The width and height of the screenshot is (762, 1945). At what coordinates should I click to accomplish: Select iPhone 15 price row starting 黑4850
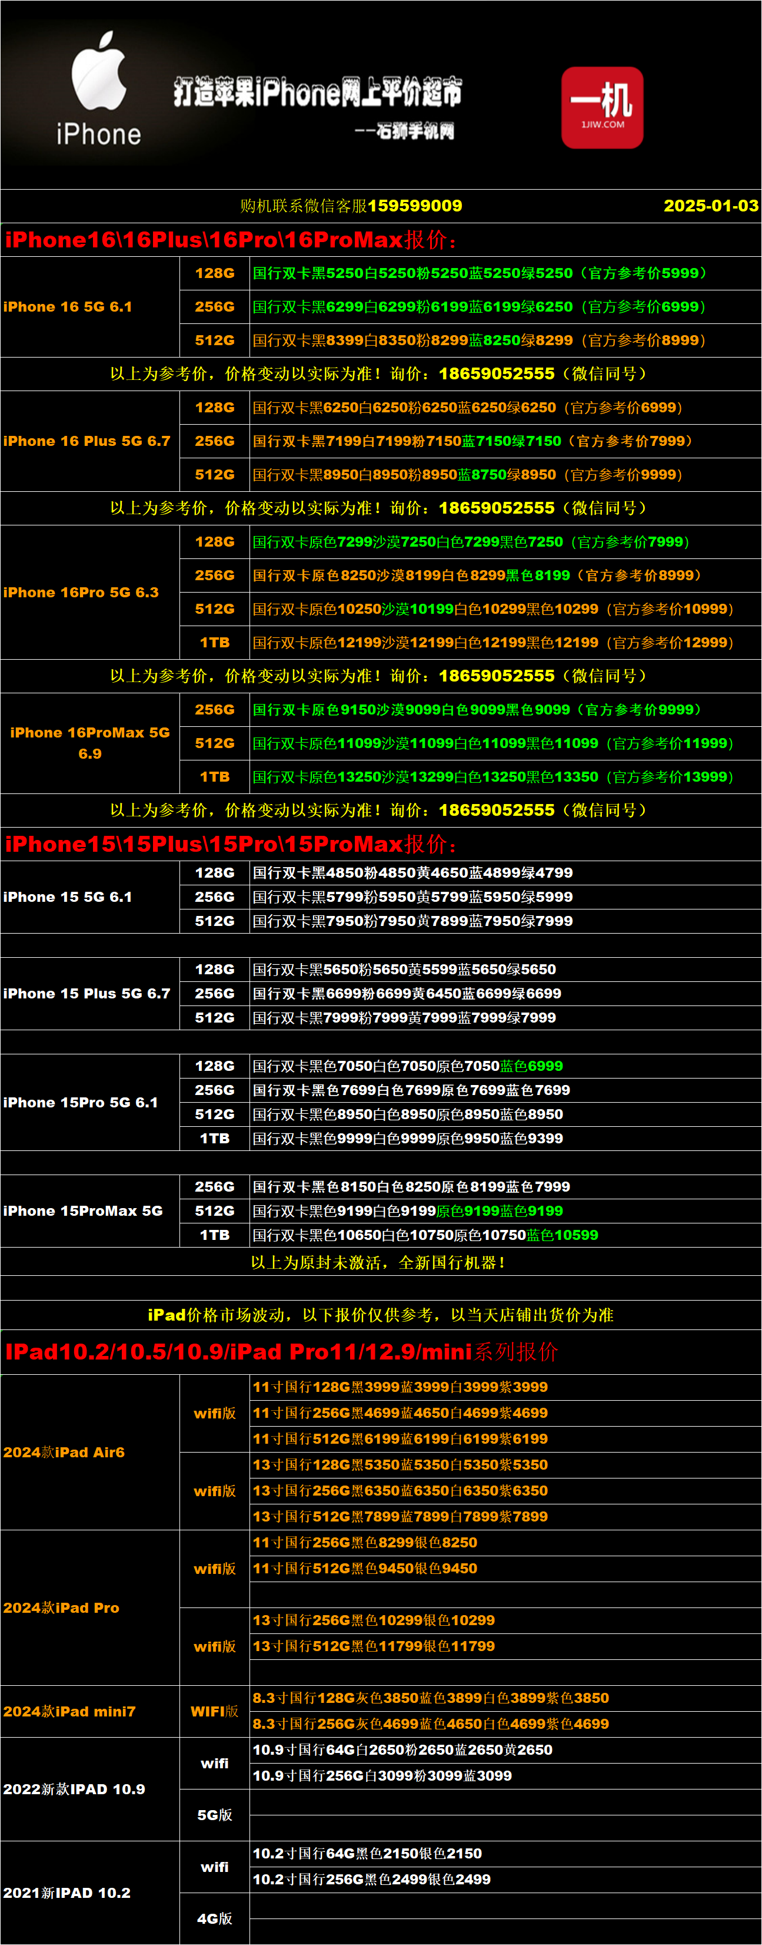[x=505, y=873]
